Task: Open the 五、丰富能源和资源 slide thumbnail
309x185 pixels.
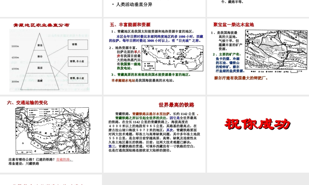Action: click(154, 56)
